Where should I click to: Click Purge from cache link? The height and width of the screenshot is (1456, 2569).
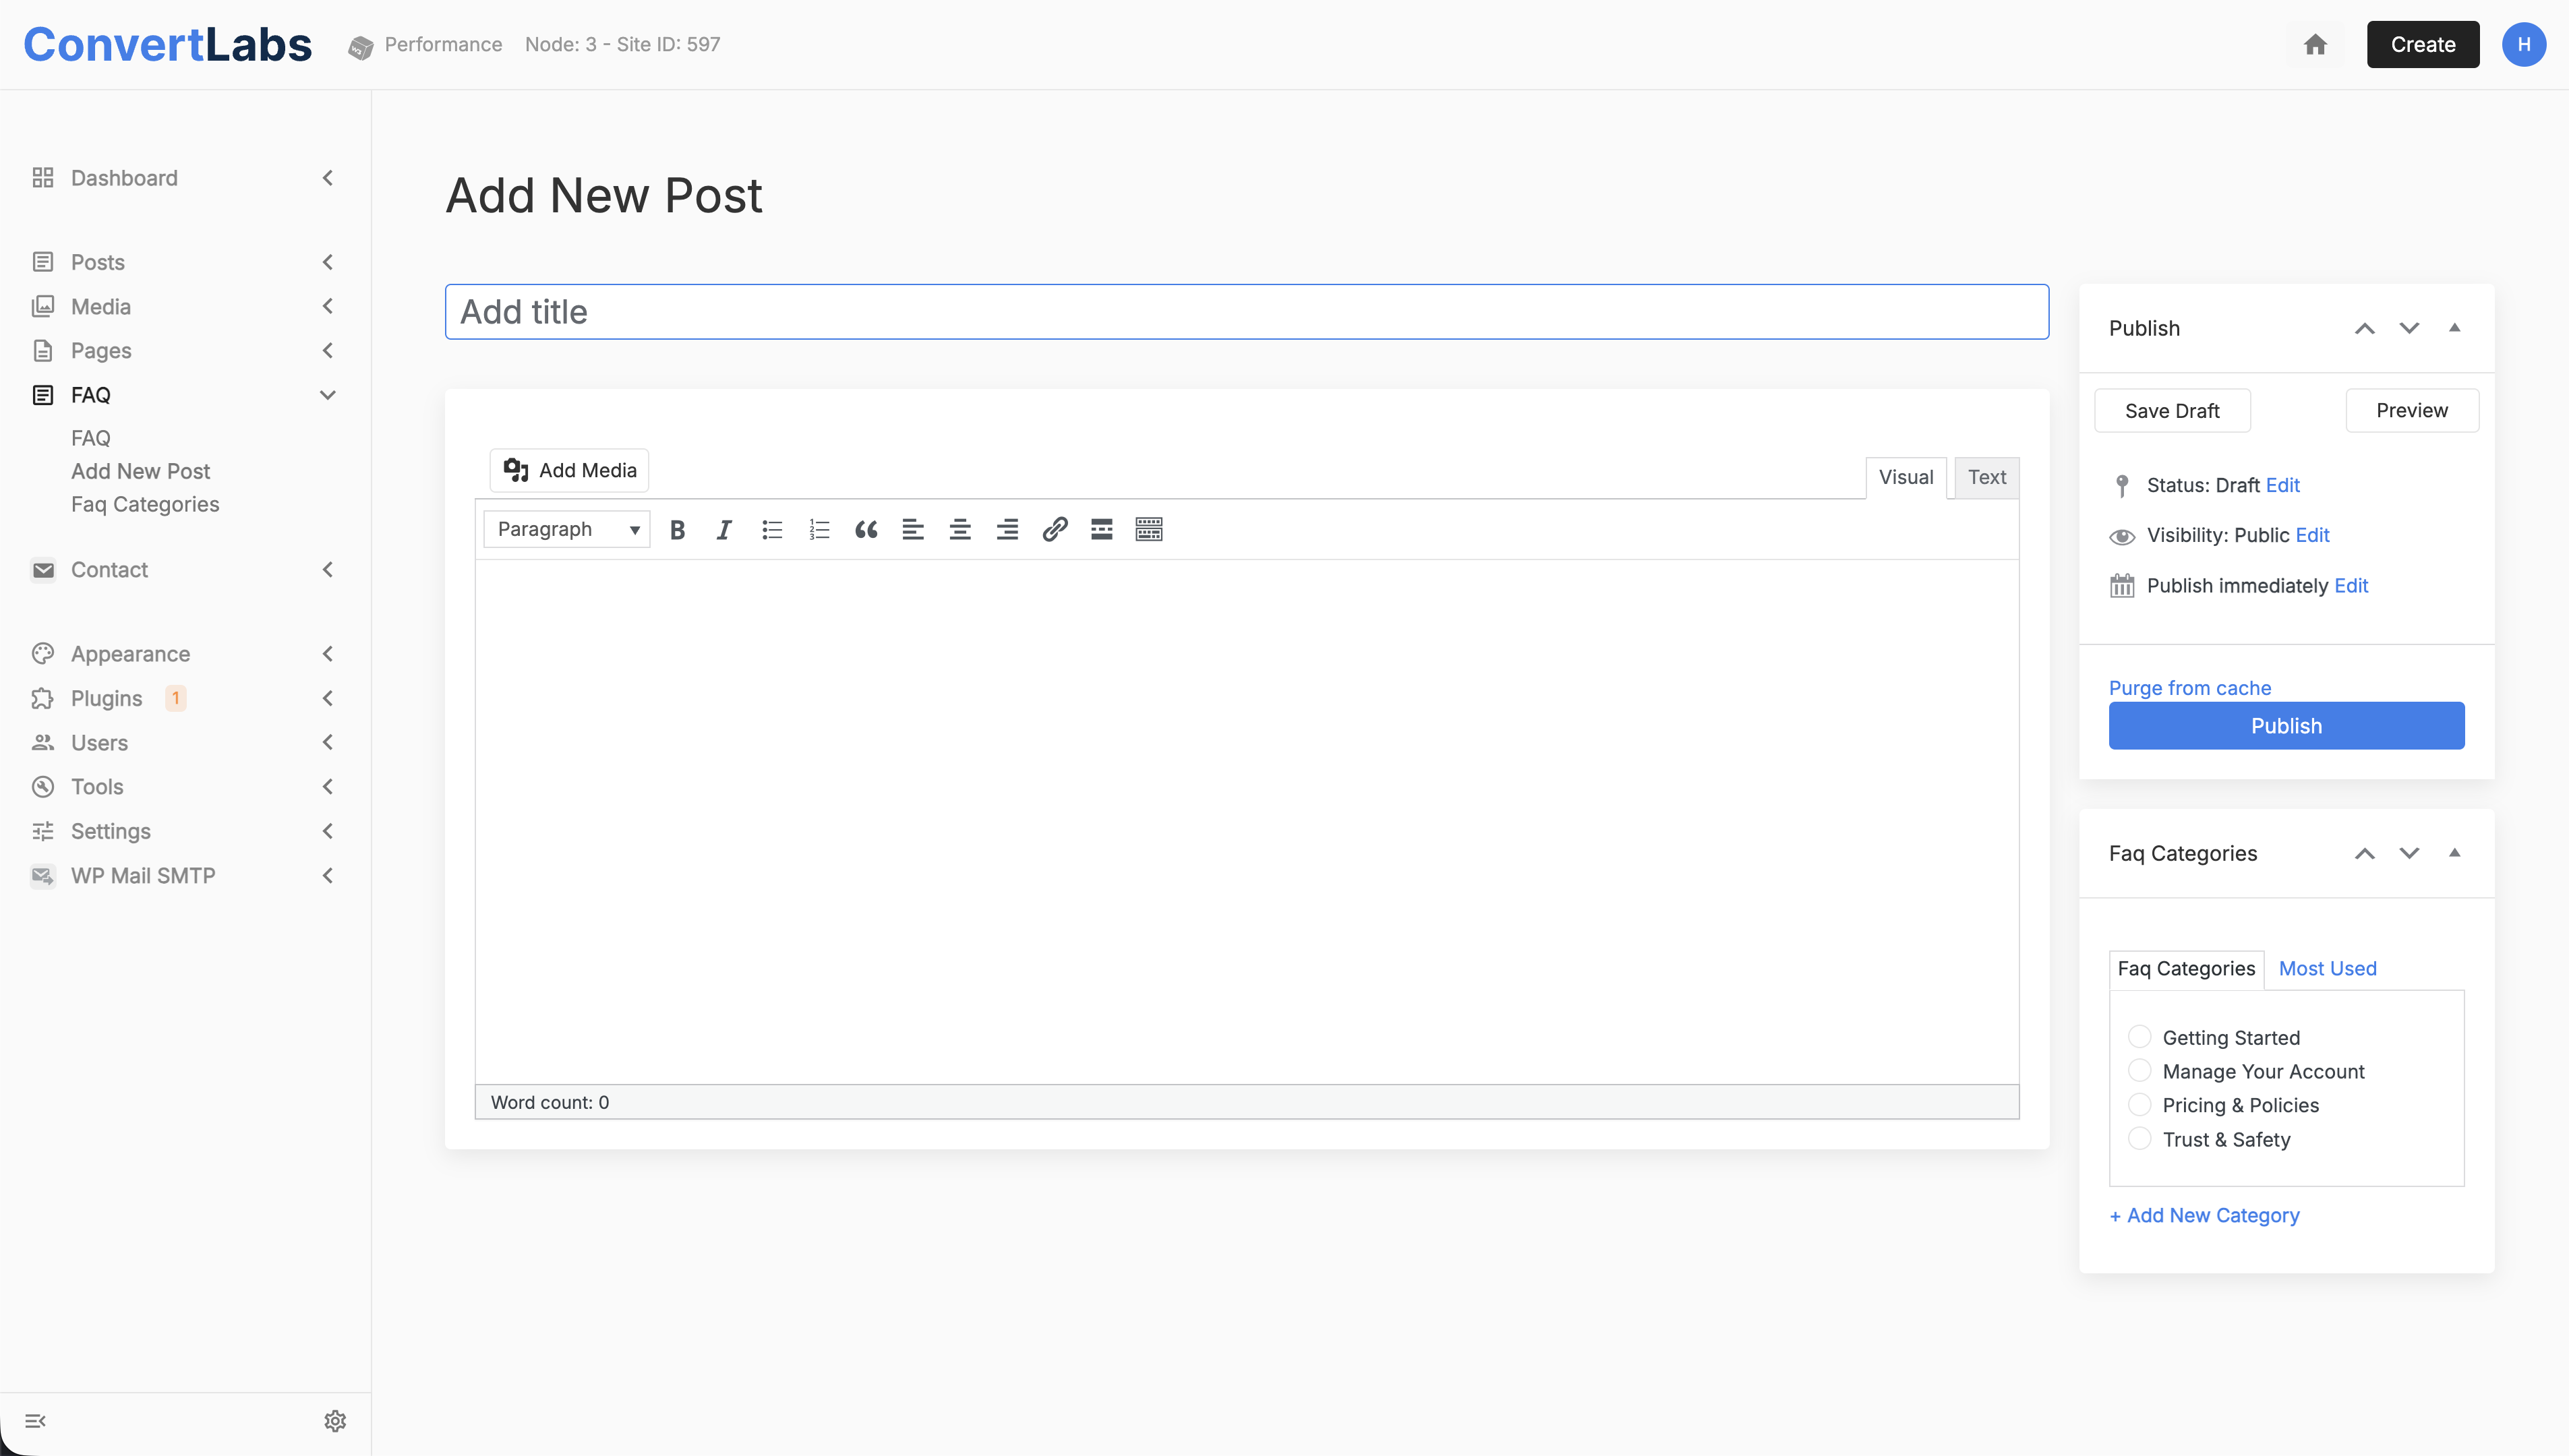[2189, 688]
